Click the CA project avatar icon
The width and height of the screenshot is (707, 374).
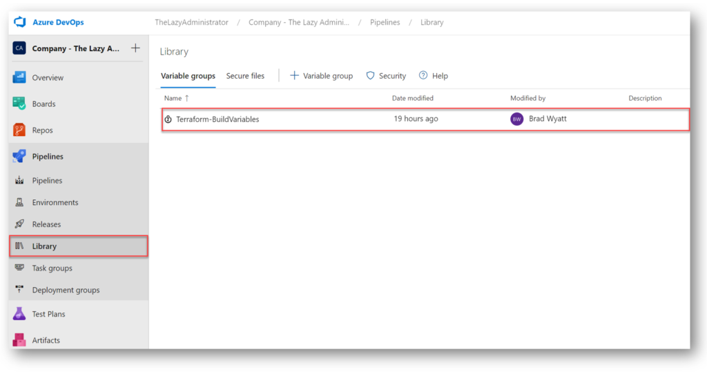19,48
